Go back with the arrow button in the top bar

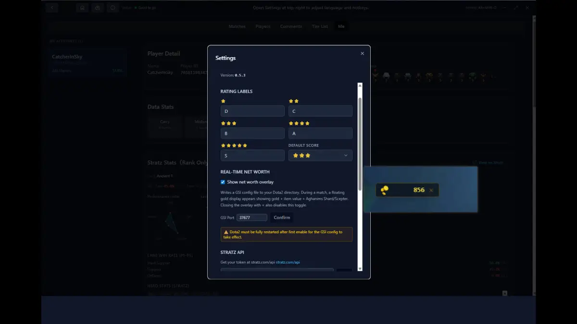pos(52,8)
